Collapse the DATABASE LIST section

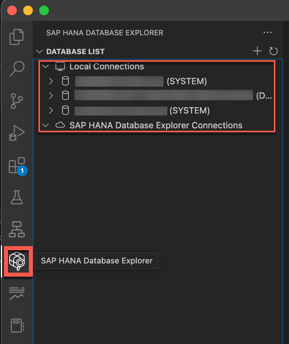click(40, 52)
